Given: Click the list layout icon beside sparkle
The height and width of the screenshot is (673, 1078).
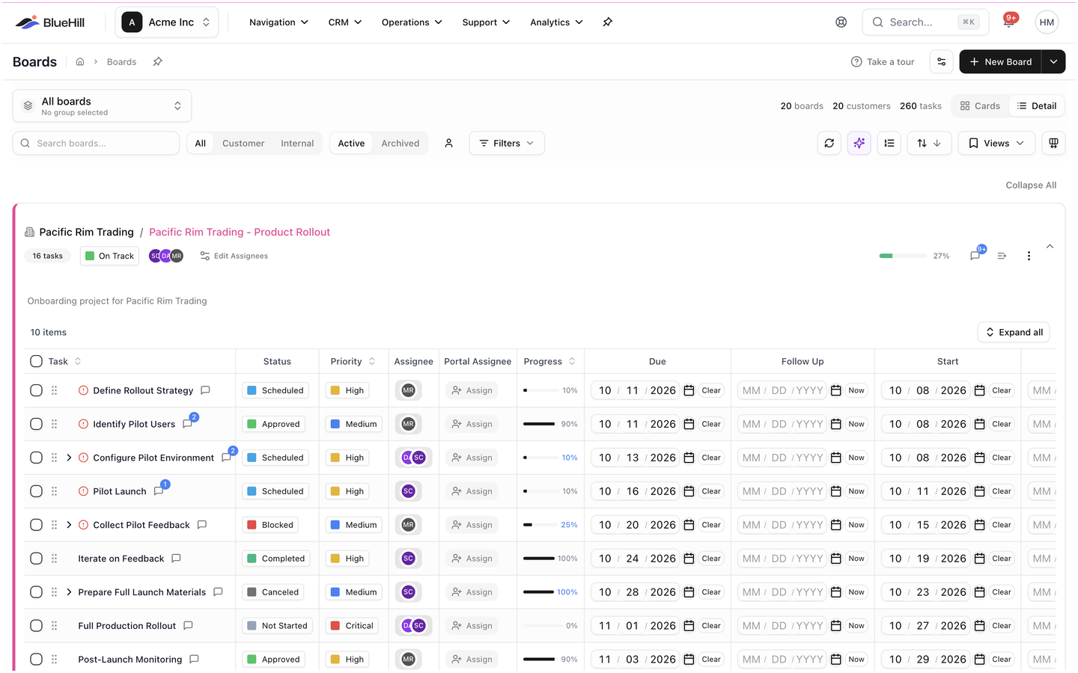Looking at the screenshot, I should coord(889,144).
